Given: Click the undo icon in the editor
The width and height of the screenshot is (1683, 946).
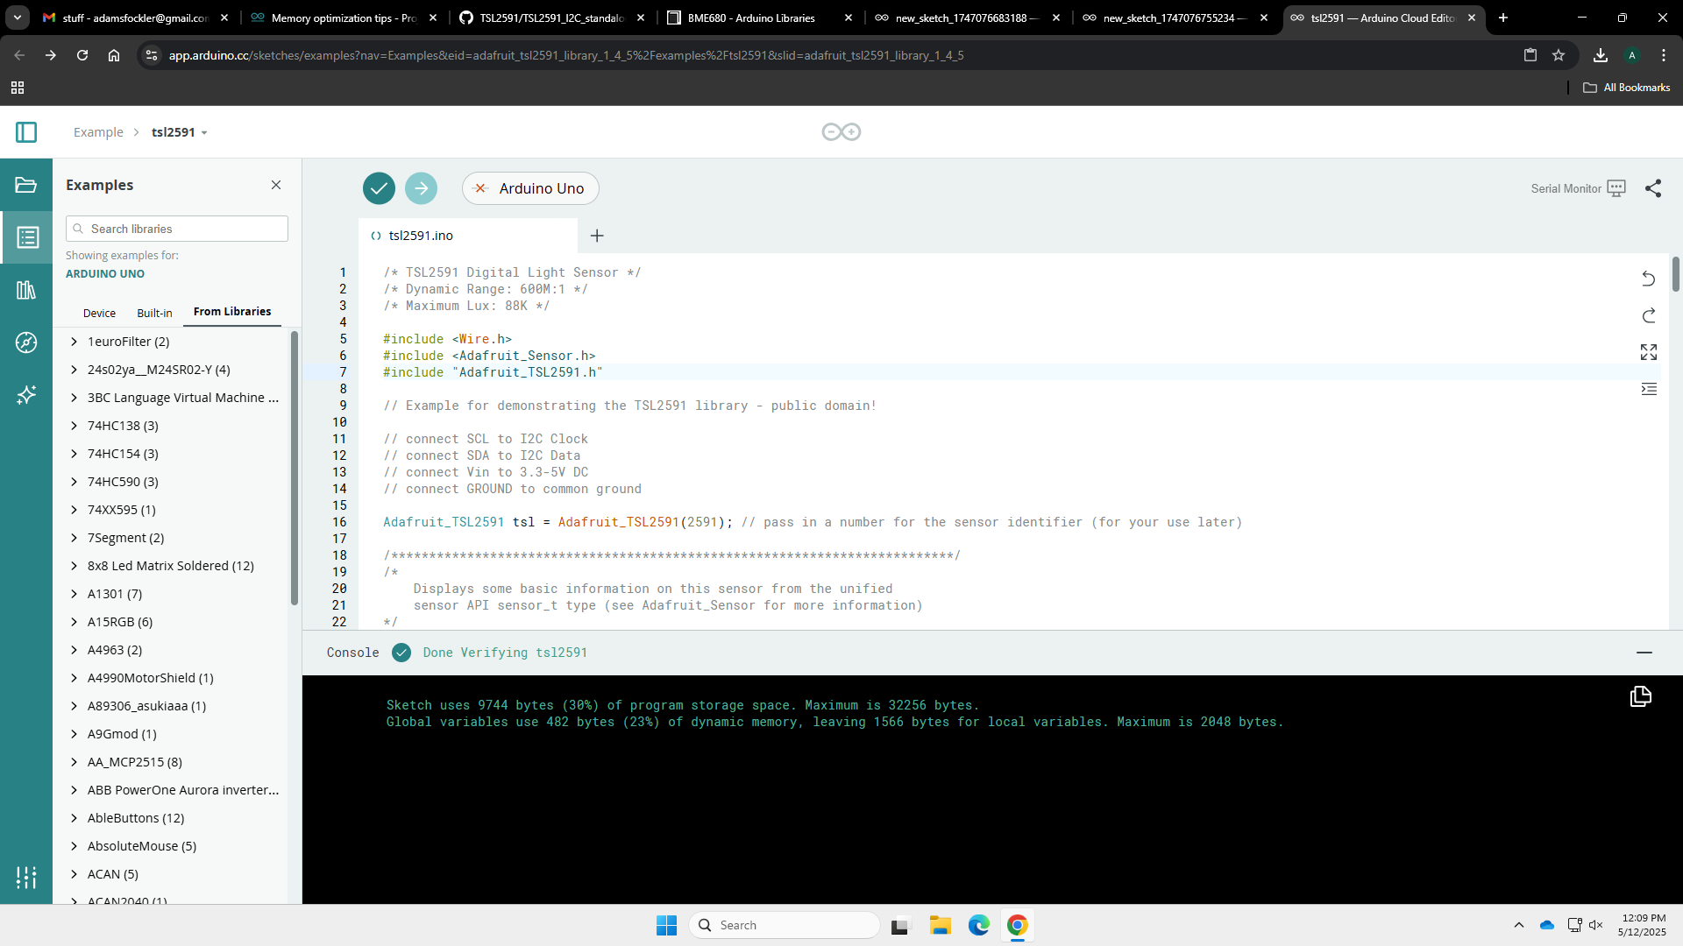Looking at the screenshot, I should click(1648, 279).
